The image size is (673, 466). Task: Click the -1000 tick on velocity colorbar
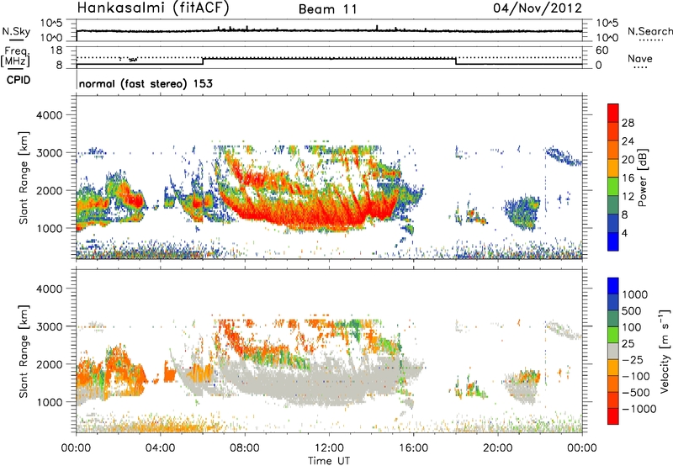click(x=639, y=409)
